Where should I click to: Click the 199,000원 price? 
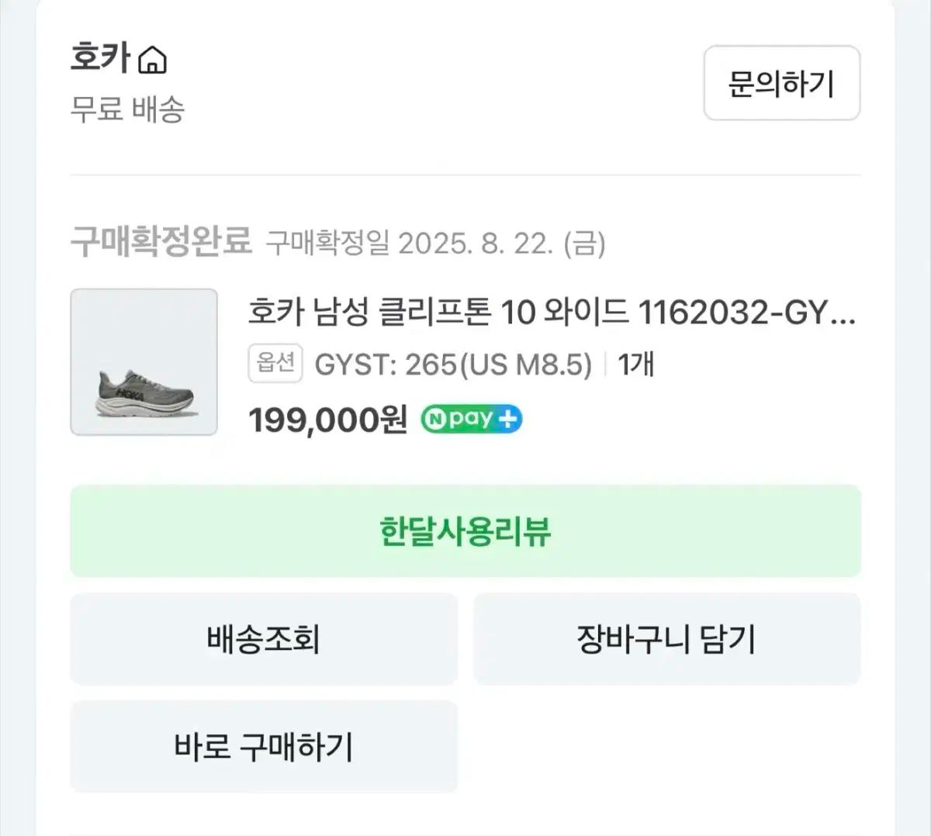tap(327, 420)
